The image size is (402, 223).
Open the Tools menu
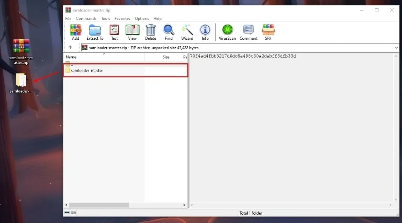pyautogui.click(x=105, y=18)
